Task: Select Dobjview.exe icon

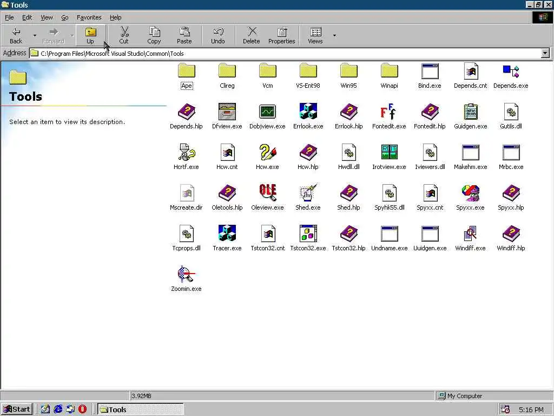Action: 267,112
